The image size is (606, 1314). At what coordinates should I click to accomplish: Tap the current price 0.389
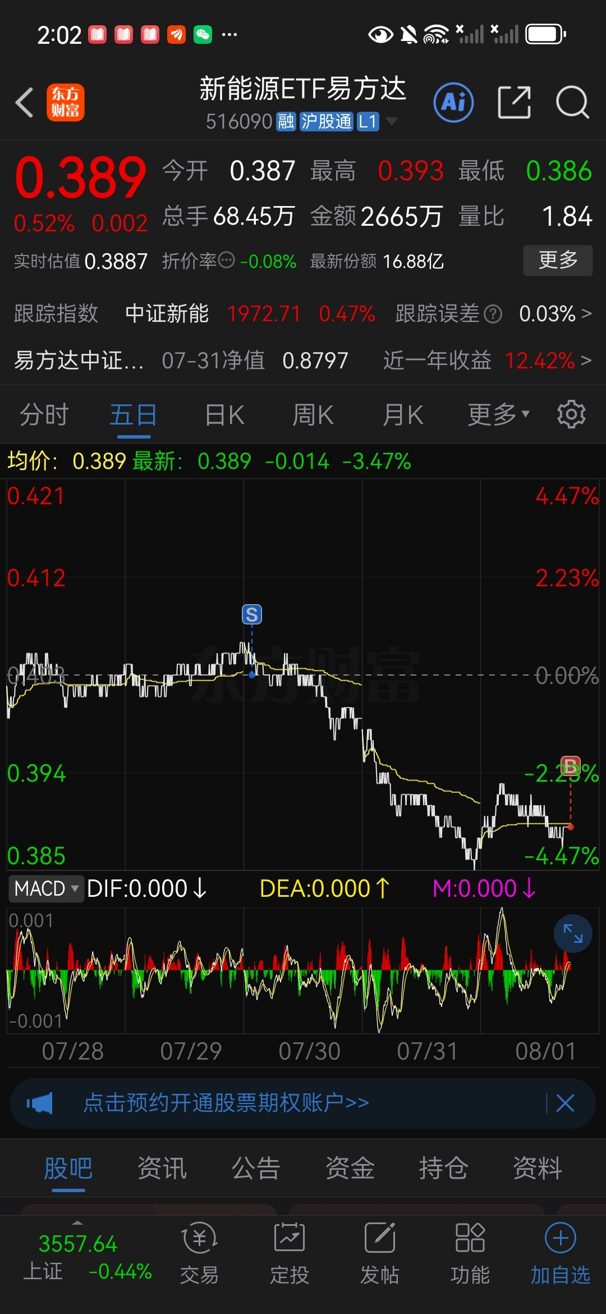(80, 178)
